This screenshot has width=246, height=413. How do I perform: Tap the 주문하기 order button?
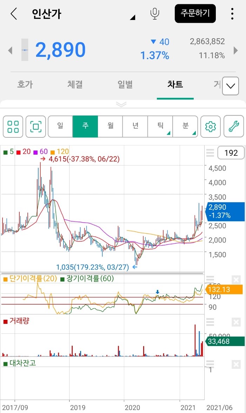195,13
